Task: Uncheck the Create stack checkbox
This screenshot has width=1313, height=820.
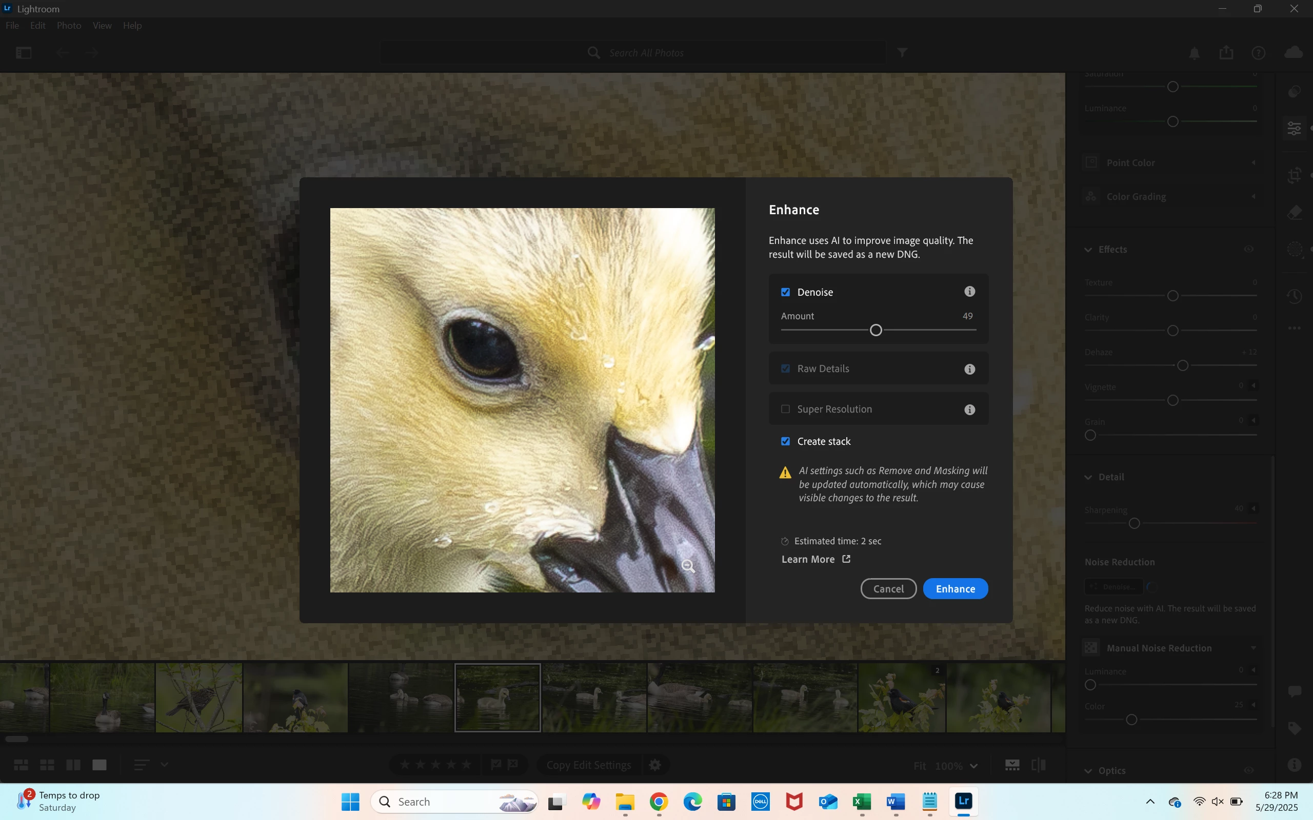Action: pyautogui.click(x=785, y=441)
